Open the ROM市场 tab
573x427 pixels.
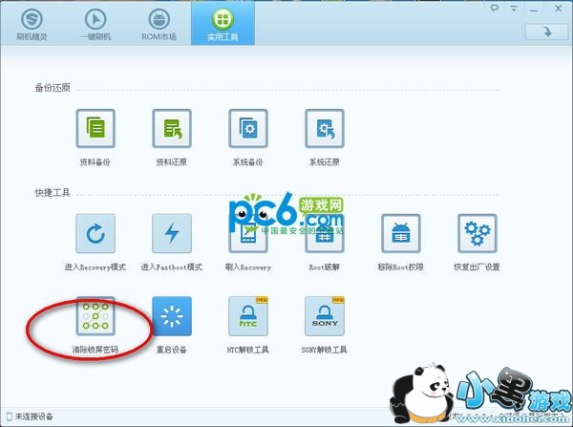tap(159, 23)
